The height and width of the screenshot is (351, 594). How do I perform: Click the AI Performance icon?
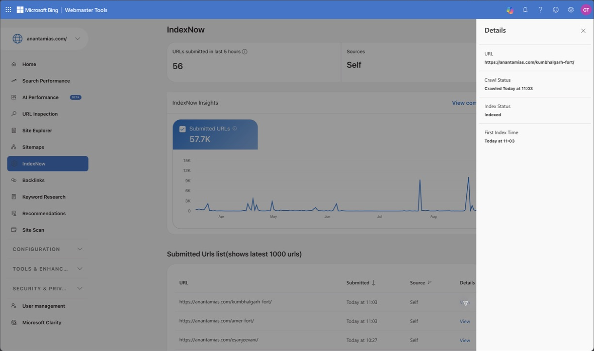click(14, 97)
